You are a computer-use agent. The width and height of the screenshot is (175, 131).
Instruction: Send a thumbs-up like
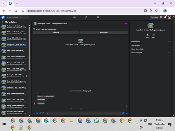127,113
